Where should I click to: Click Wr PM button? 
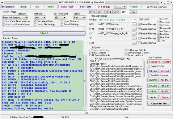click(165, 80)
